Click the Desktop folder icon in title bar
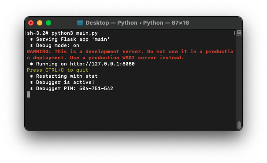Viewport: 267px width, 163px height. point(80,23)
